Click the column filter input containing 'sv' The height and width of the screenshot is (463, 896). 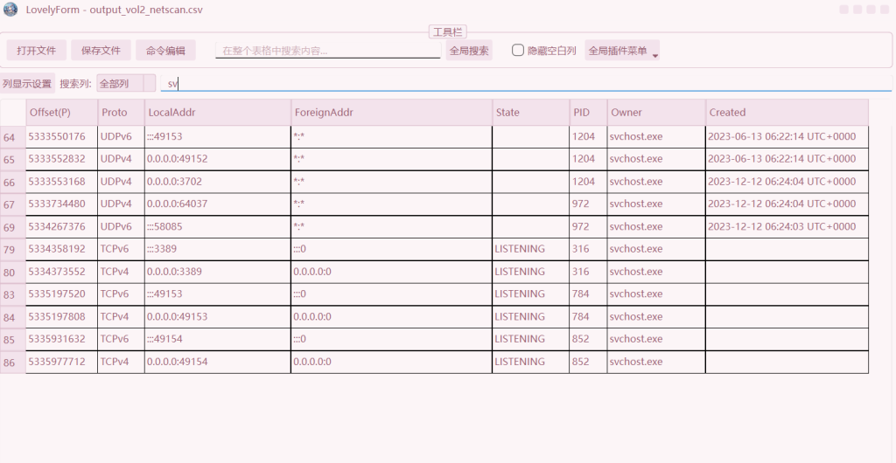(x=525, y=84)
